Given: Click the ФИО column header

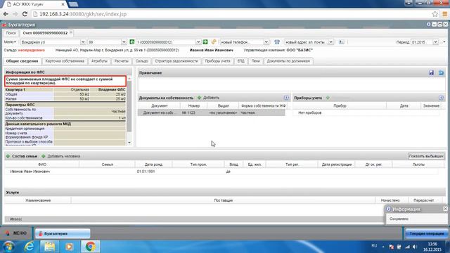Looking at the screenshot, I should point(42,164).
